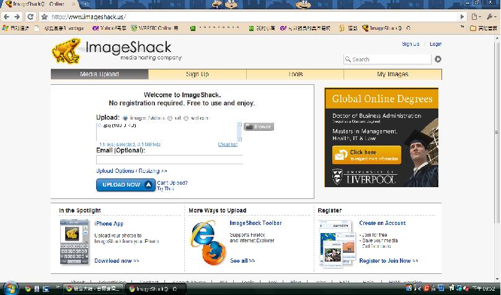
Task: Switch to the Sign Up tab
Action: tap(197, 74)
